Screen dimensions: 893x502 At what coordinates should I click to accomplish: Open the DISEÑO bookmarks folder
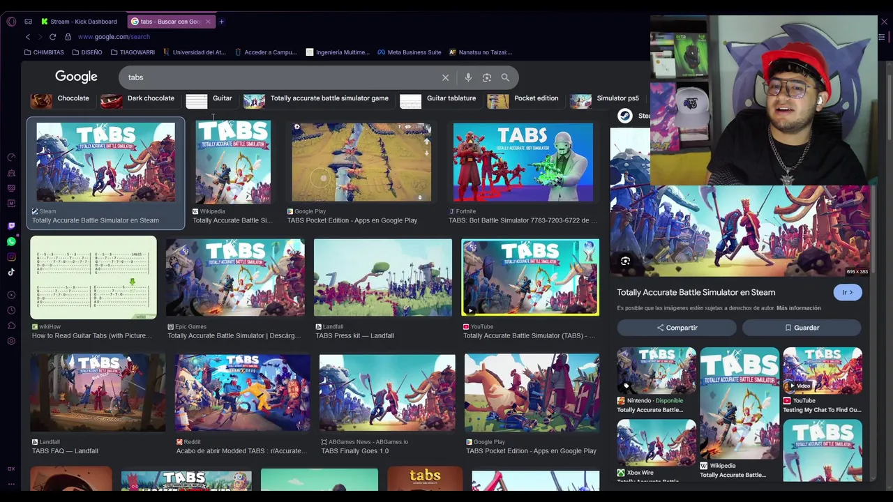click(x=87, y=52)
